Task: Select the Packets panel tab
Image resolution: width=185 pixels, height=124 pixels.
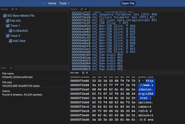Action: click(74, 9)
